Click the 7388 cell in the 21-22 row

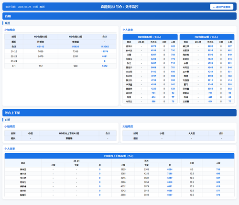(x=76, y=51)
